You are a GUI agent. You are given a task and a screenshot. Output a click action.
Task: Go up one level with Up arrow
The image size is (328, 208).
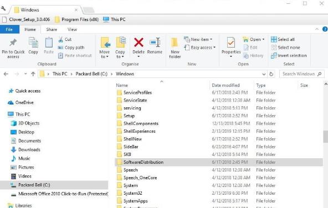pyautogui.click(x=33, y=74)
